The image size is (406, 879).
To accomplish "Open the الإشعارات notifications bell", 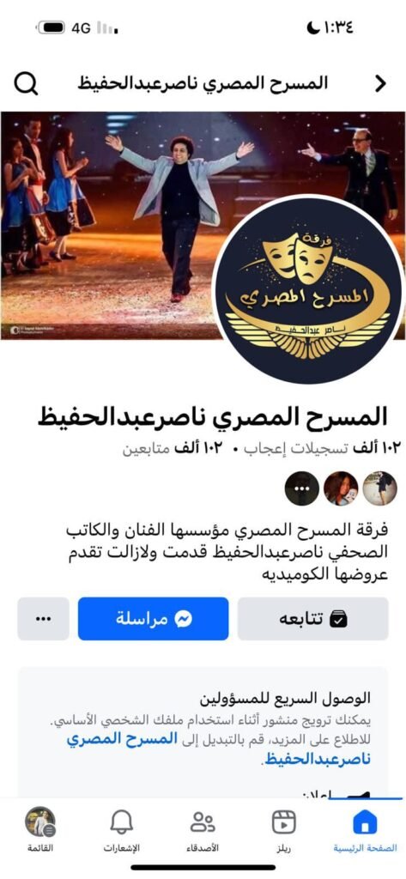I will tap(121, 831).
